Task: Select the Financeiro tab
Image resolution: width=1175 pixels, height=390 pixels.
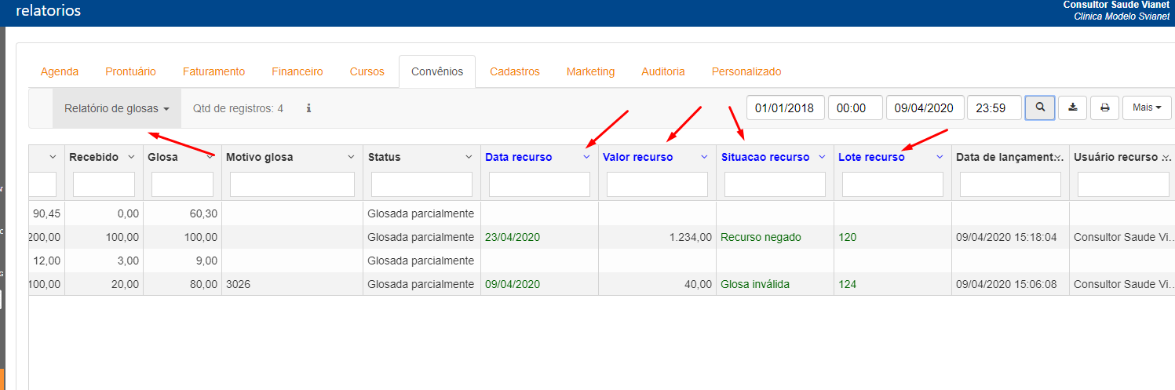Action: (x=297, y=71)
